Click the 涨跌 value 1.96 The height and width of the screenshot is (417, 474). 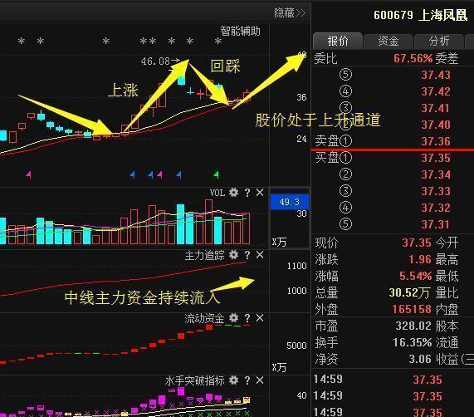420,259
